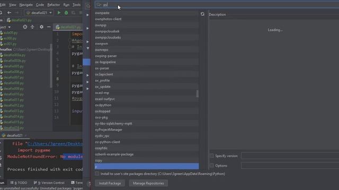Select the ownpaste package
The height and width of the screenshot is (190, 339).
(146, 13)
